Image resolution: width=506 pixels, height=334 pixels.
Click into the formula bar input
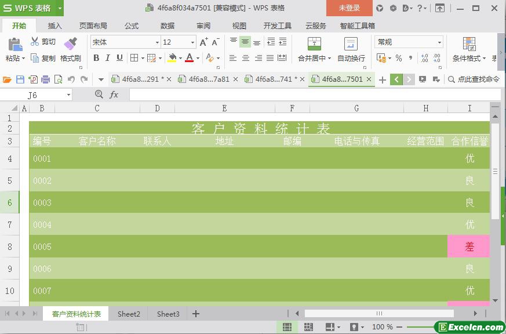315,95
